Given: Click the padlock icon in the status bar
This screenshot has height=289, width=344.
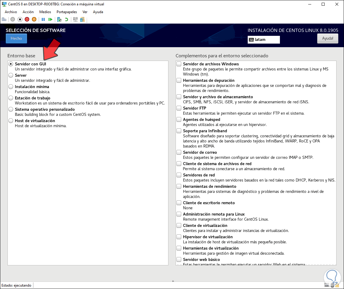Looking at the screenshot, I should click(x=337, y=285).
